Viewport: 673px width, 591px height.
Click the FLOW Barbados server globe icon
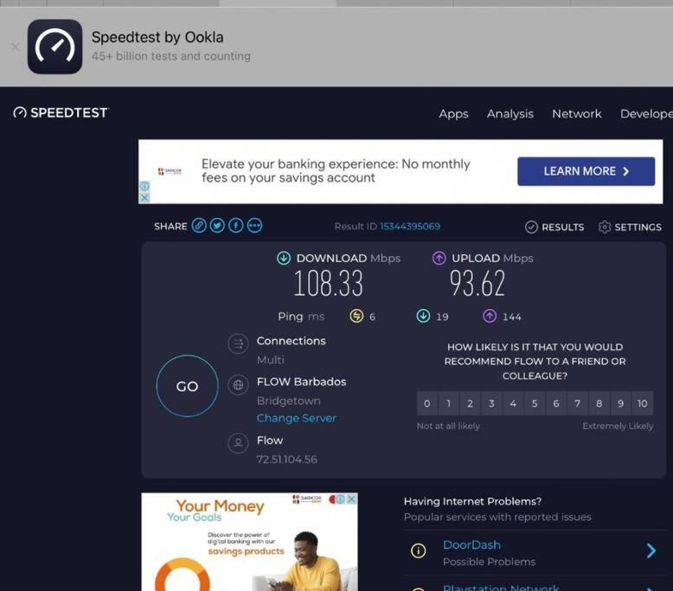click(x=238, y=384)
